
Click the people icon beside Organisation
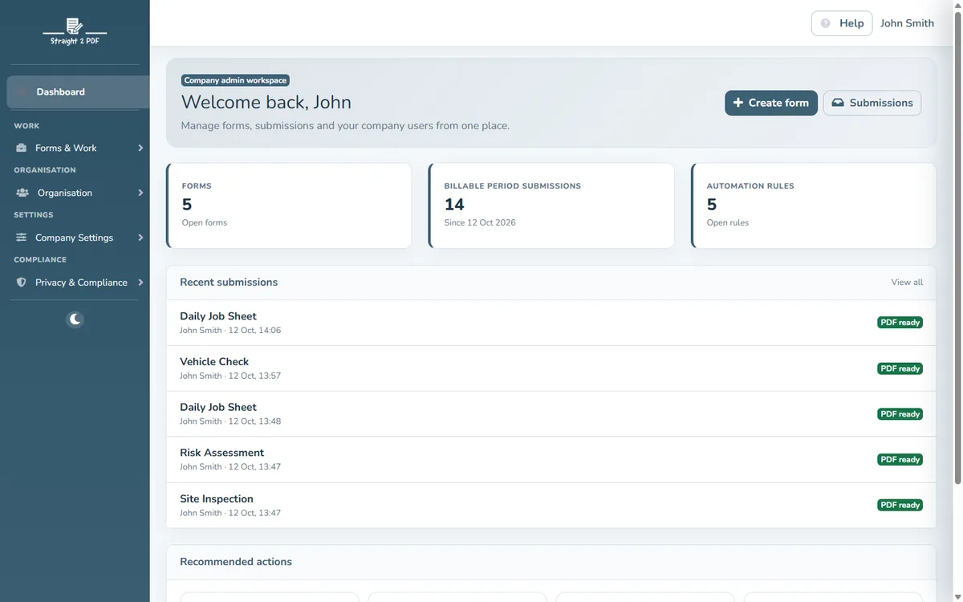click(x=22, y=193)
